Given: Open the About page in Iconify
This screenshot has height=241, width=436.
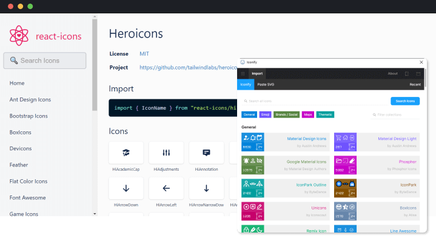Looking at the screenshot, I should tap(392, 74).
